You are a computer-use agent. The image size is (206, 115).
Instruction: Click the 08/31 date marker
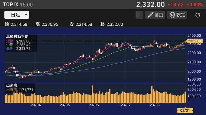click(x=185, y=110)
